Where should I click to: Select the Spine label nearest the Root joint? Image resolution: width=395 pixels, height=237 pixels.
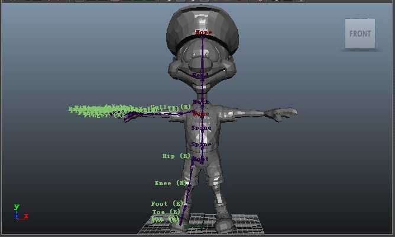(201, 144)
